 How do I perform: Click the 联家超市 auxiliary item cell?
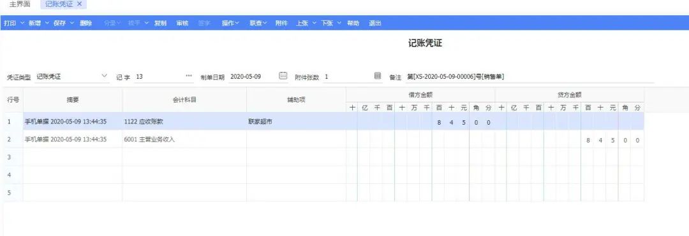tap(296, 121)
